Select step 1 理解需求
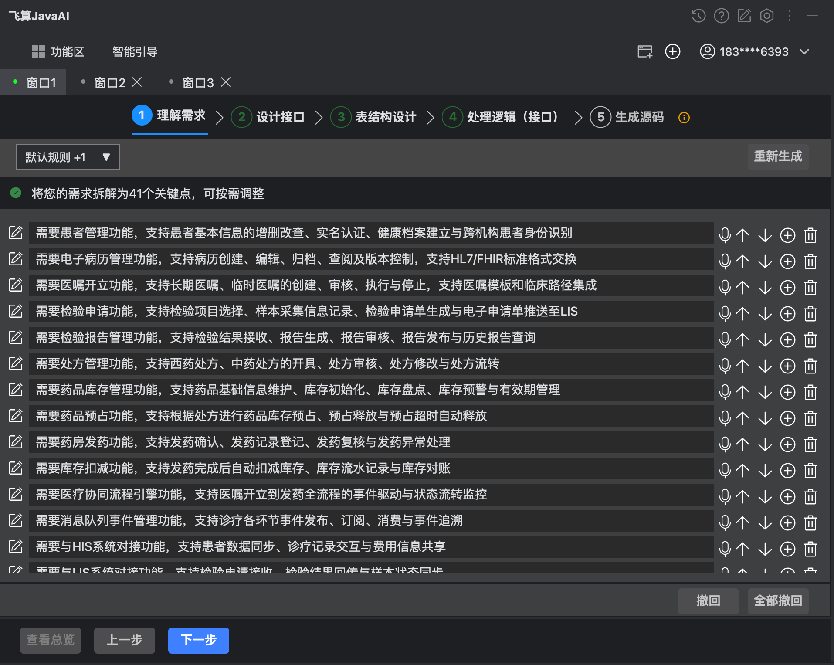 [169, 115]
